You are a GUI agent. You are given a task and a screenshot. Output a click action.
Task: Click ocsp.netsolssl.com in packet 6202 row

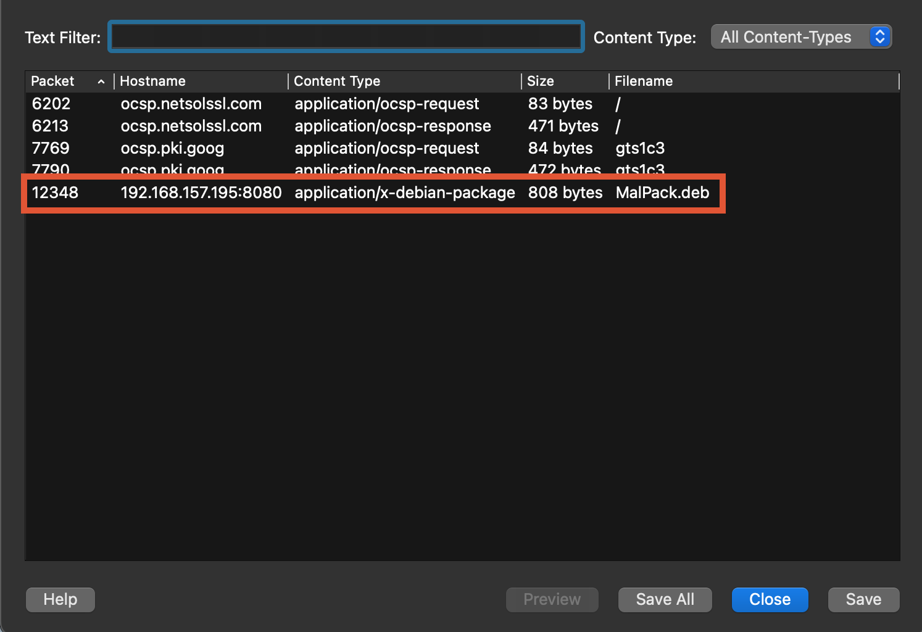tap(191, 104)
